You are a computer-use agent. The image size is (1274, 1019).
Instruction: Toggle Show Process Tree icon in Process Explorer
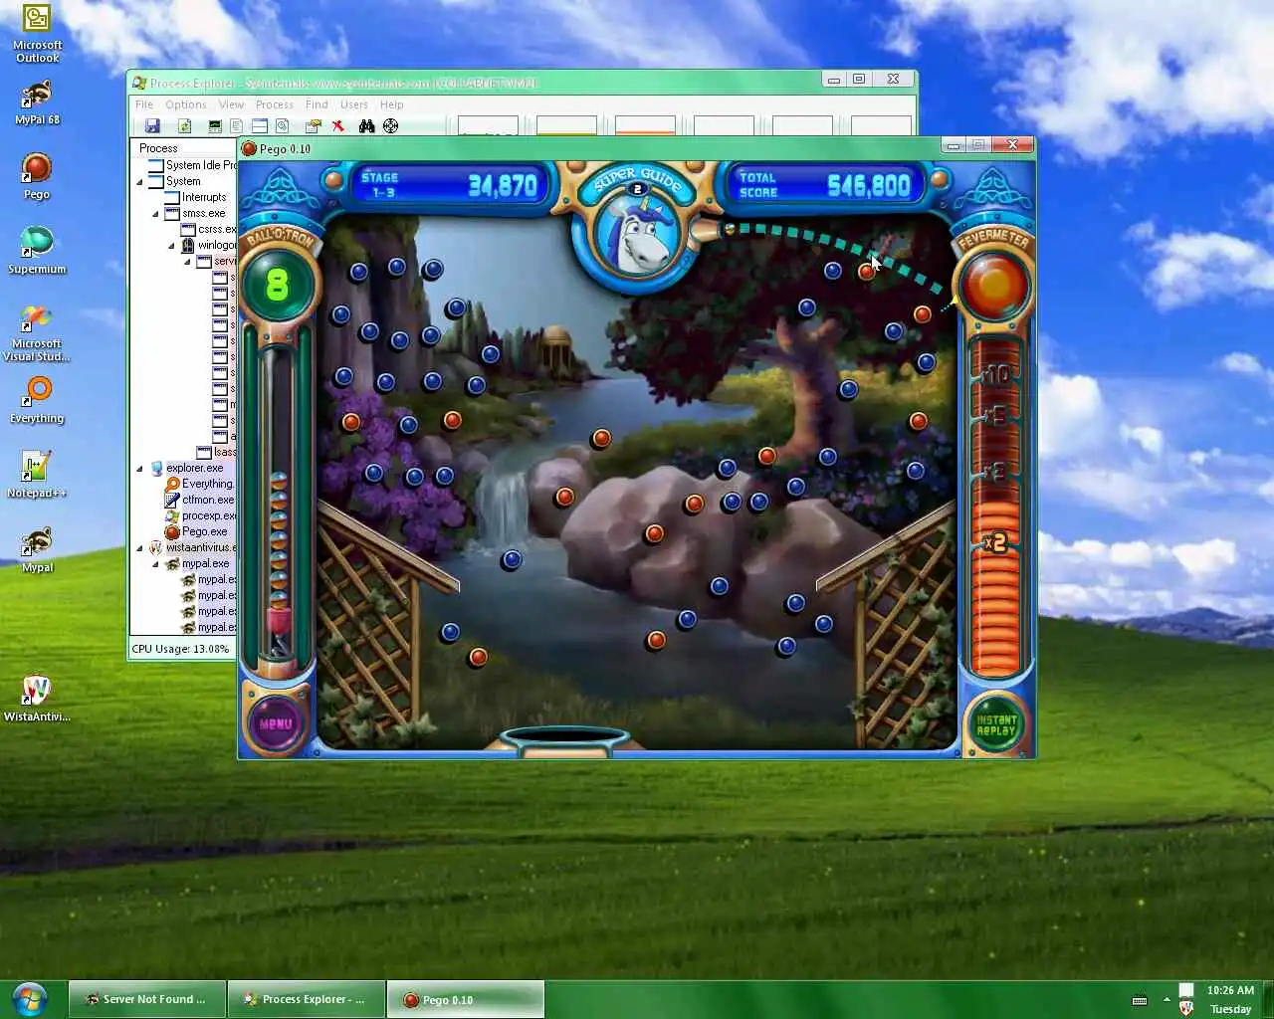(236, 125)
